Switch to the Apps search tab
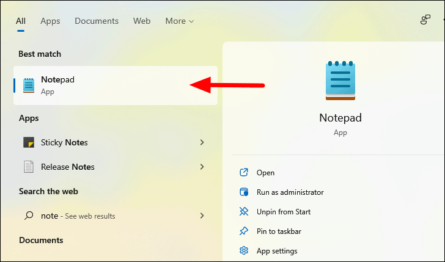Viewport: 445px width, 262px height. click(x=50, y=21)
